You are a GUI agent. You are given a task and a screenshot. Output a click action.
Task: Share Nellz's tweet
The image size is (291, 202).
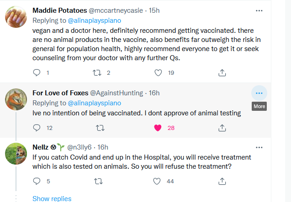point(222,181)
